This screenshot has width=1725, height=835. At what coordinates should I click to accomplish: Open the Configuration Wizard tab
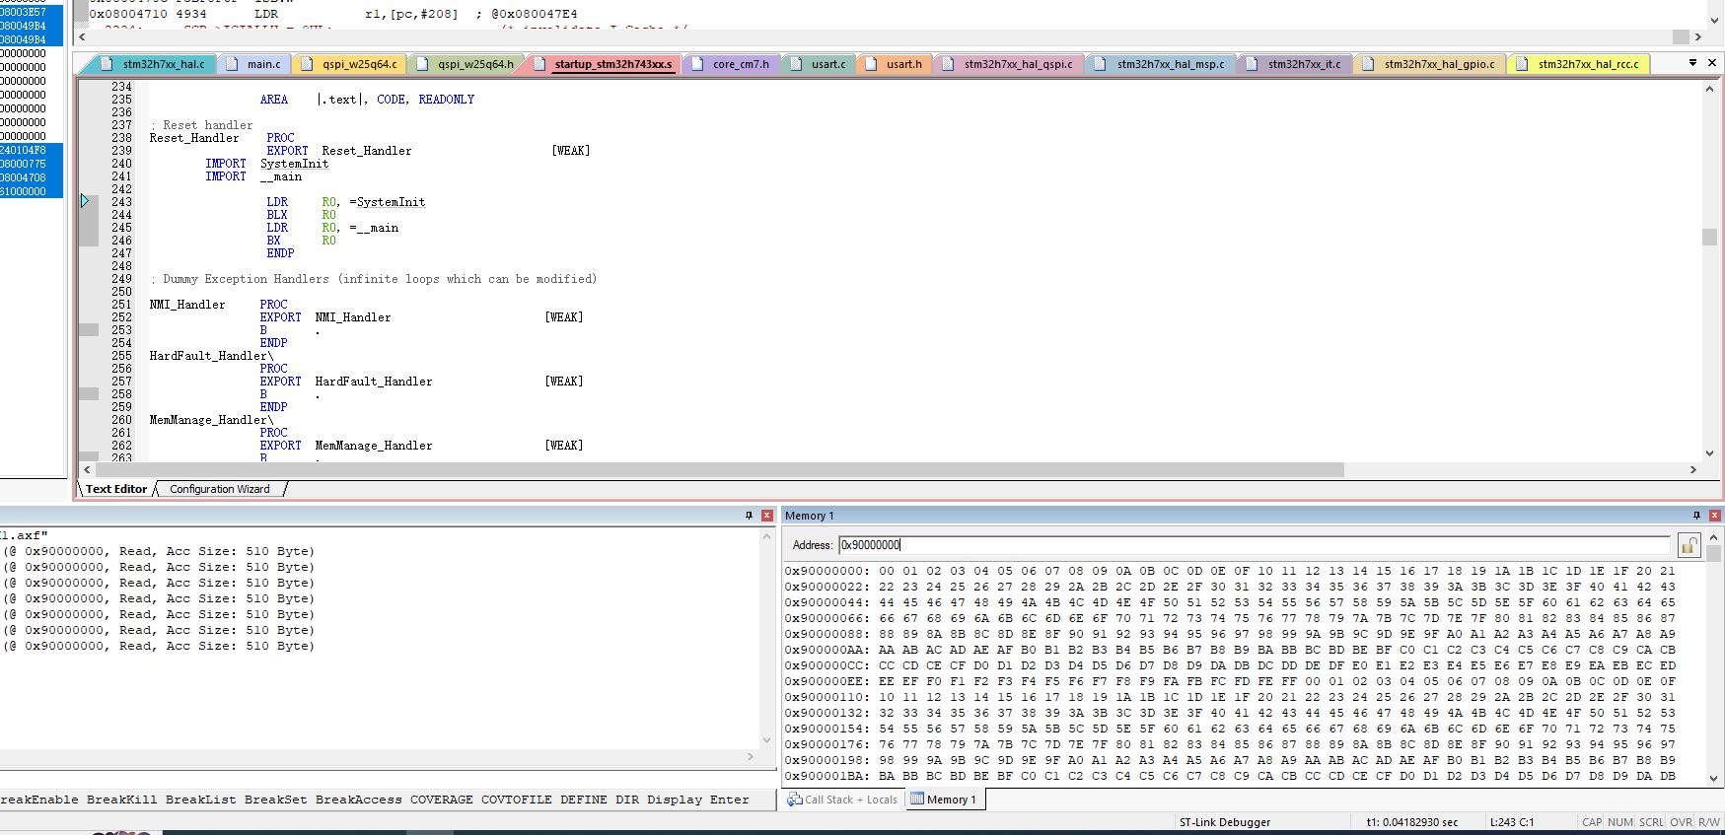coord(219,489)
